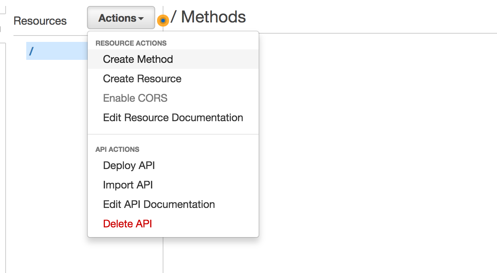
Task: Select Deploy API under API Actions
Action: (129, 165)
